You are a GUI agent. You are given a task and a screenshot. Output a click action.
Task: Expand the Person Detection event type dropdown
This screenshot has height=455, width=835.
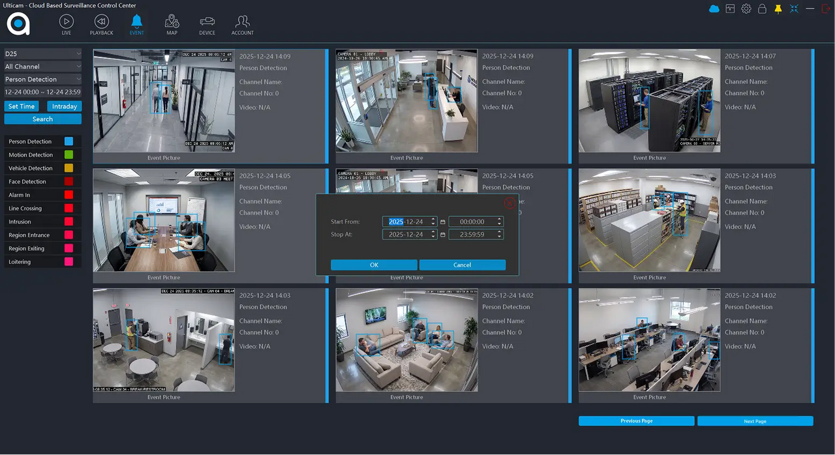coord(78,80)
